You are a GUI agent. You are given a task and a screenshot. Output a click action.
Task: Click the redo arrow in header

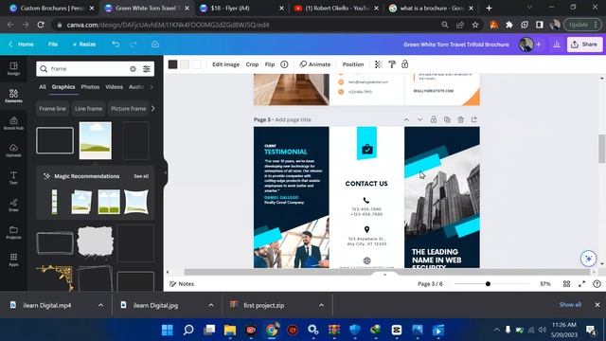[x=134, y=45]
